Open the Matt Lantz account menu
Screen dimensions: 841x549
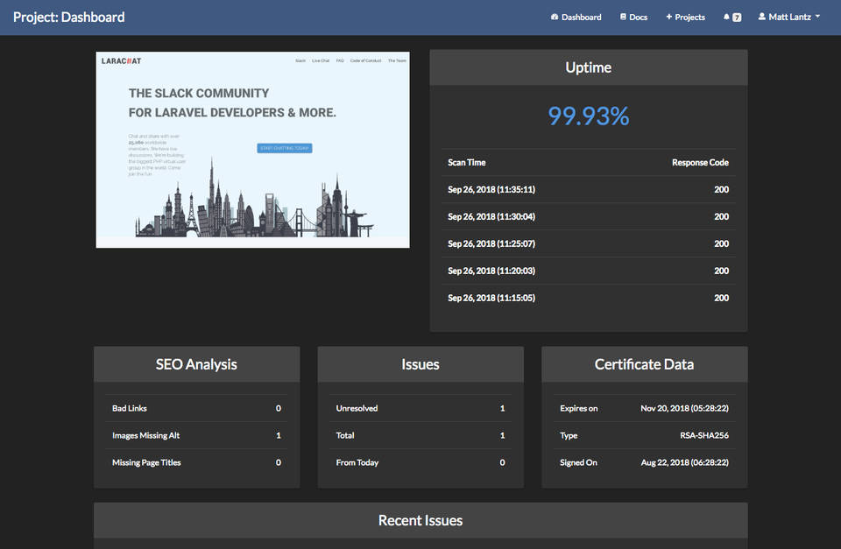[x=789, y=18]
